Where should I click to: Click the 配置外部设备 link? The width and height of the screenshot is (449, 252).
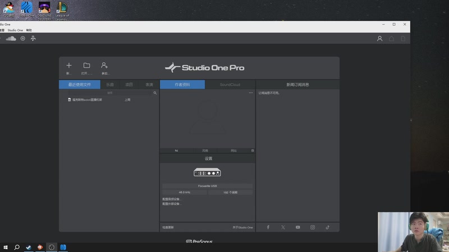click(172, 204)
